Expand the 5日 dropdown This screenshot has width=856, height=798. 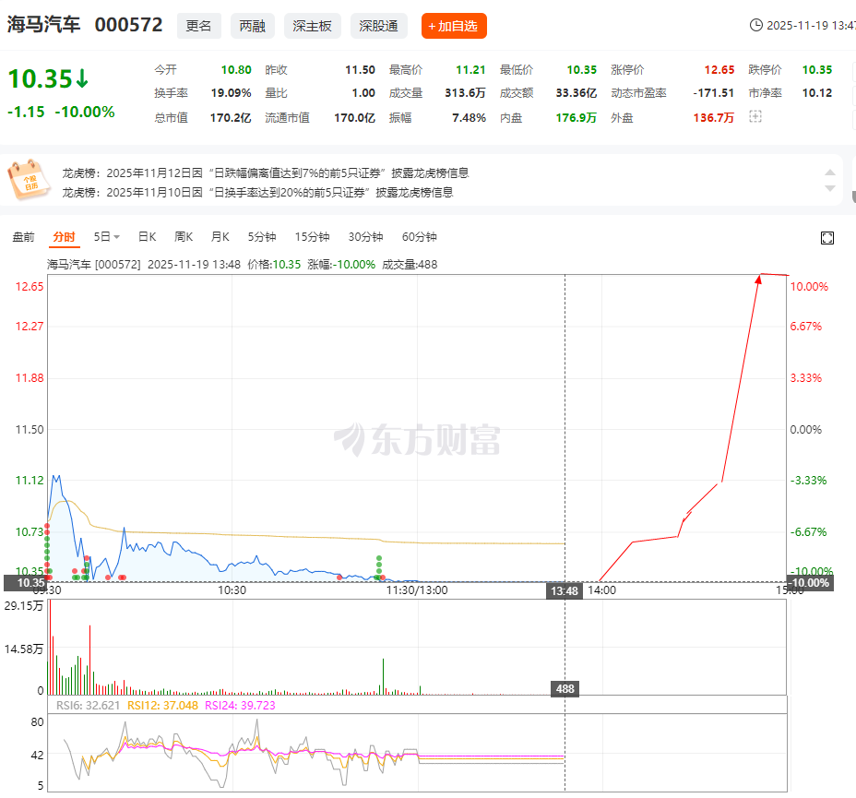[106, 237]
